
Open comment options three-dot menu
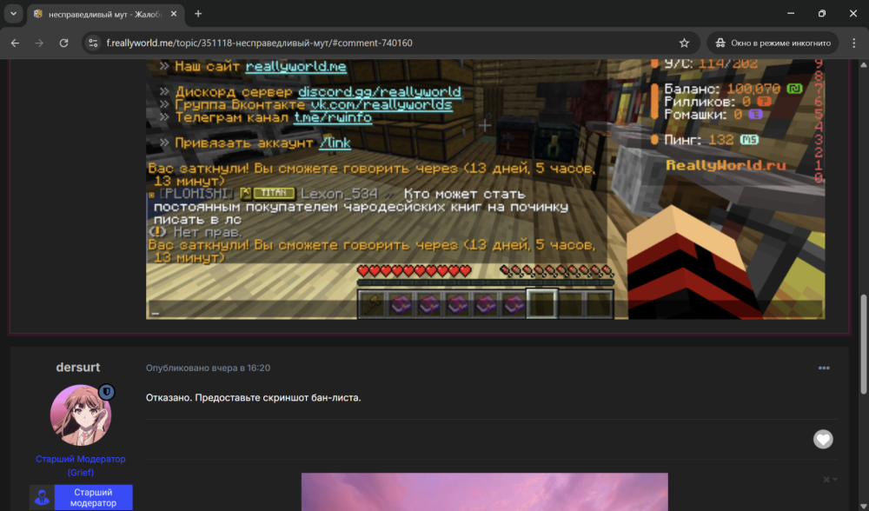(x=824, y=368)
